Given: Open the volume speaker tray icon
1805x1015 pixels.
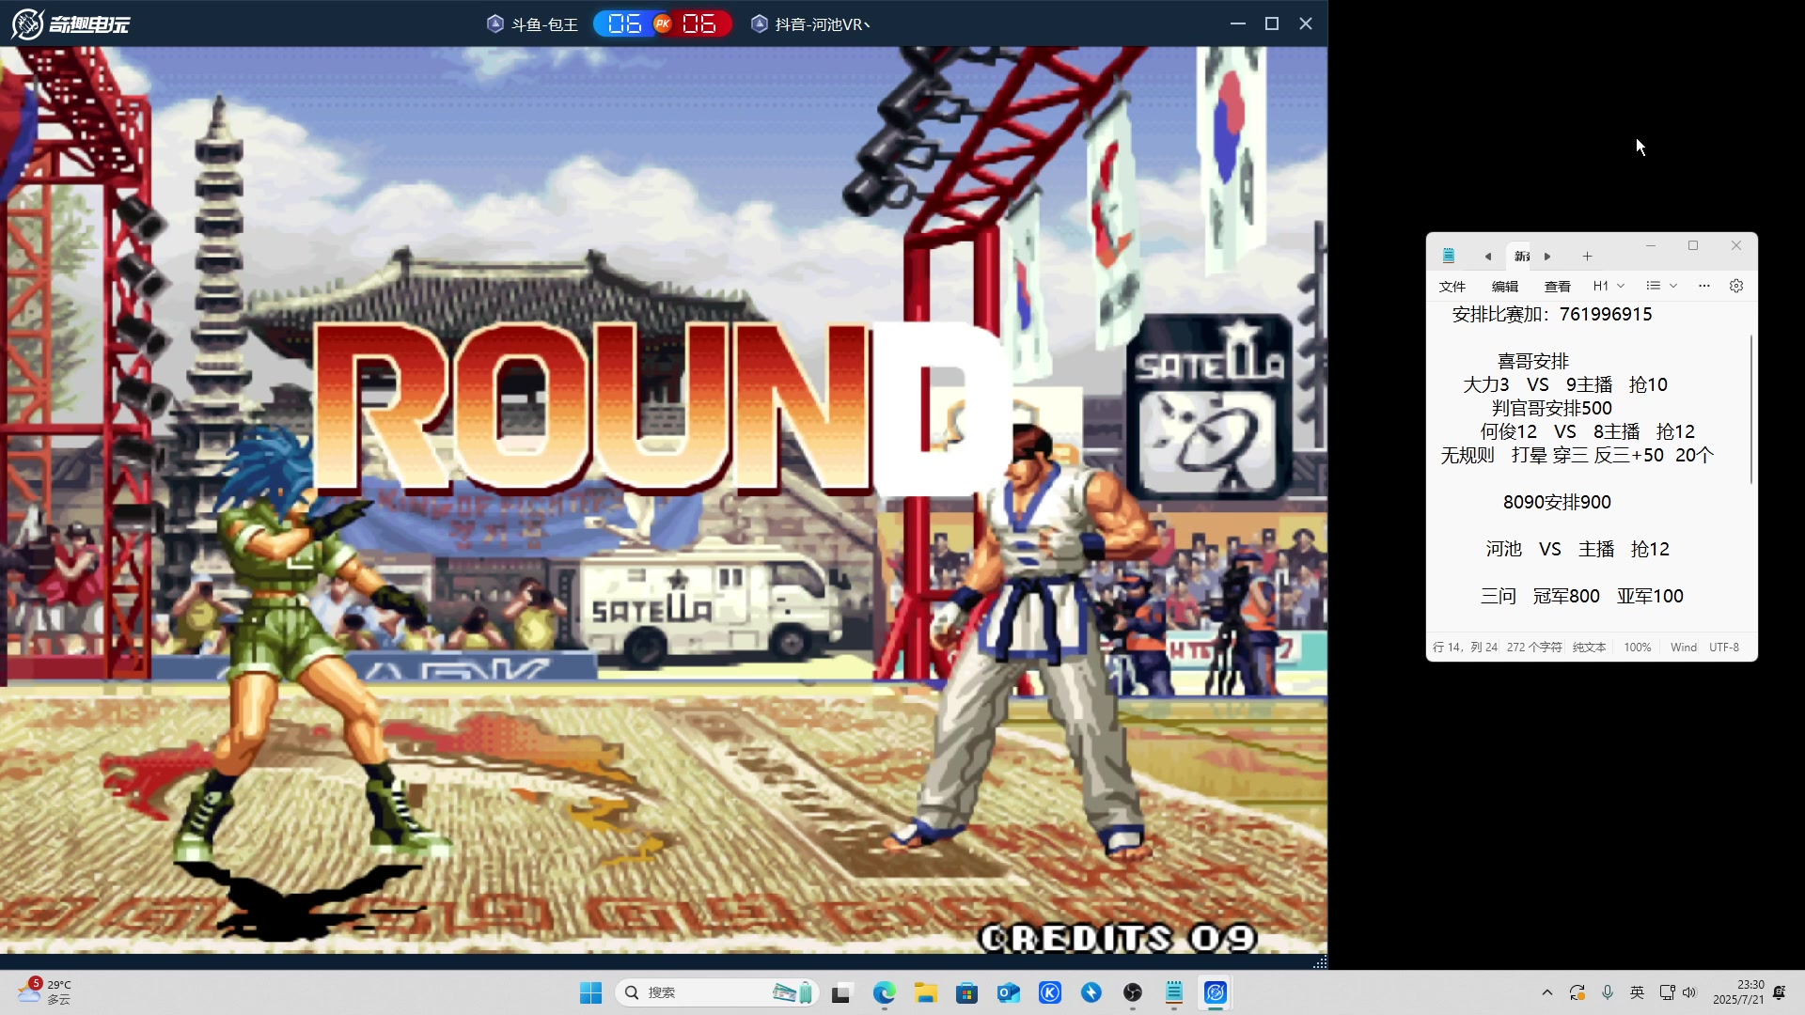Looking at the screenshot, I should tap(1689, 992).
